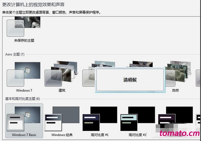Choose the 高对比度 #2 theme
Screen dimensions: 201x141
pyautogui.click(x=138, y=119)
